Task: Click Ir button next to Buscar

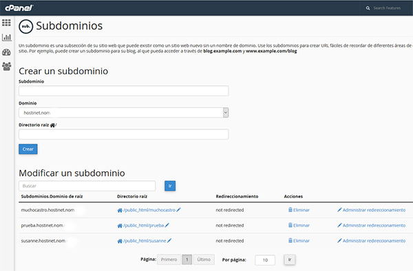Action: tap(170, 186)
